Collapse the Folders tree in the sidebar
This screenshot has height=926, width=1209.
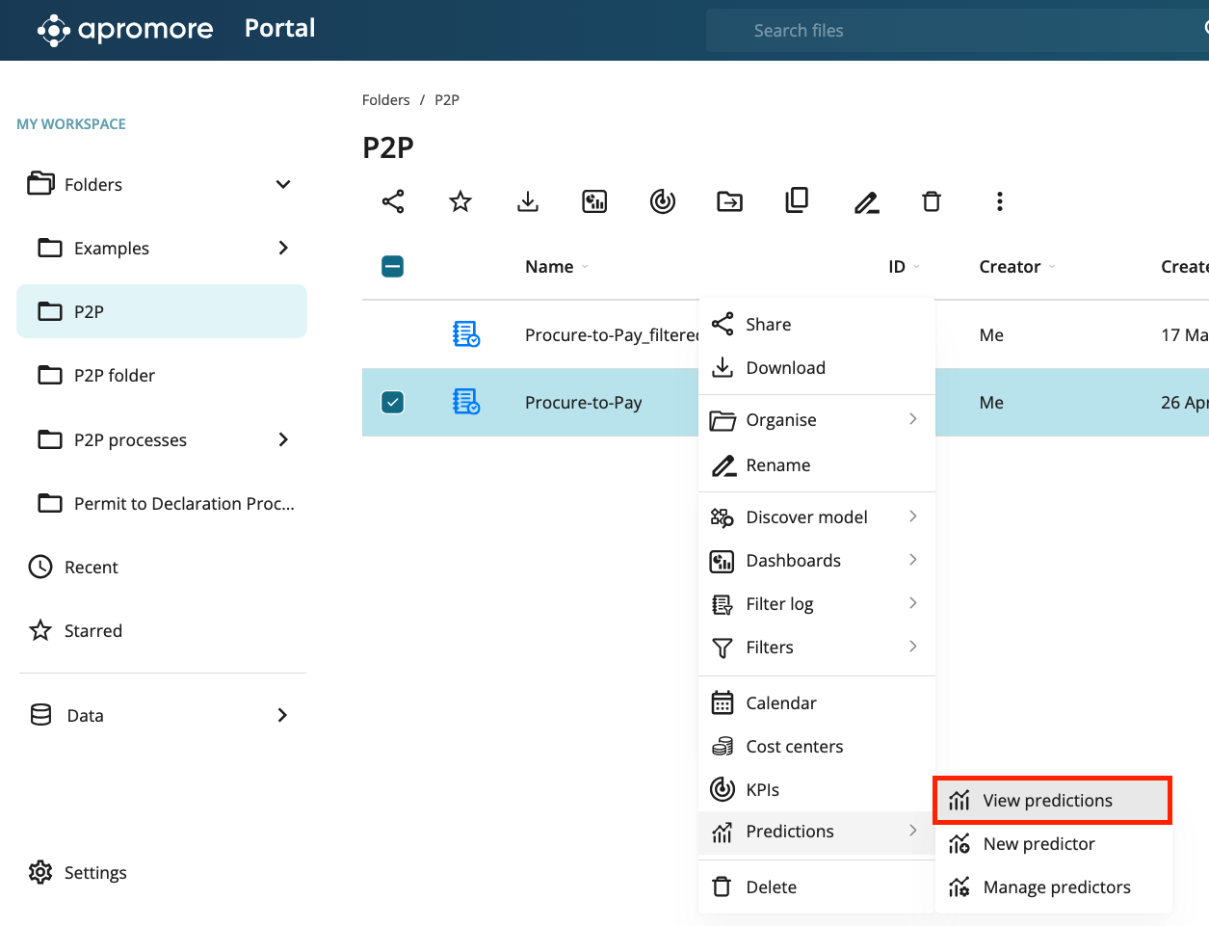(283, 184)
